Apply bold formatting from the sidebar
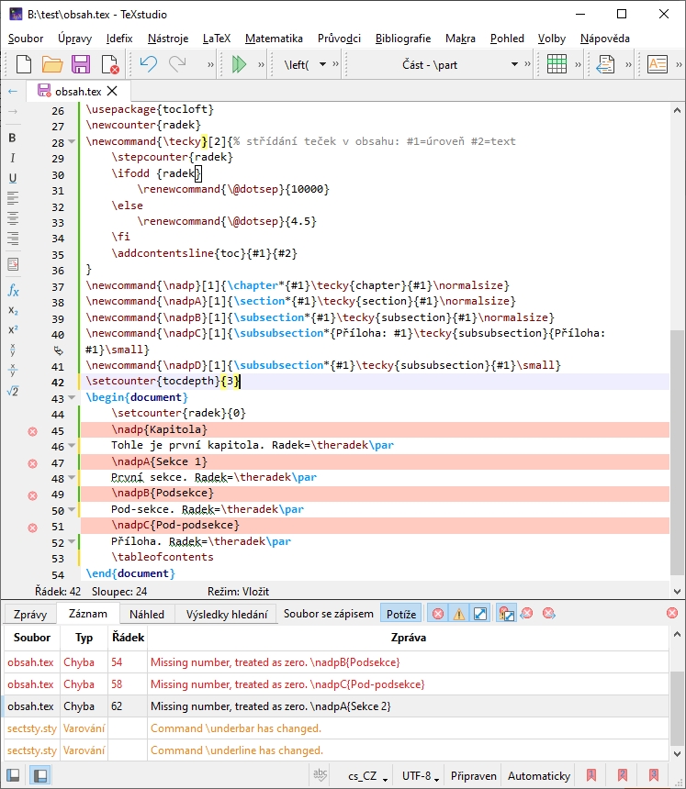The height and width of the screenshot is (789, 686). coord(13,138)
